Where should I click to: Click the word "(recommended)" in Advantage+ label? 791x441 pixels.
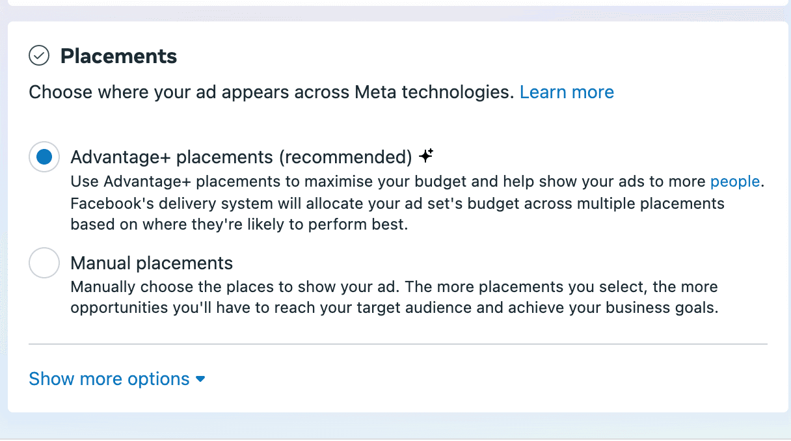(346, 157)
